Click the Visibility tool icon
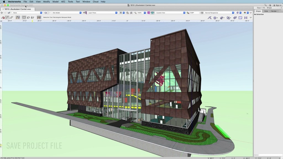Image resolution: width=283 pixels, height=159 pixels. point(229,18)
